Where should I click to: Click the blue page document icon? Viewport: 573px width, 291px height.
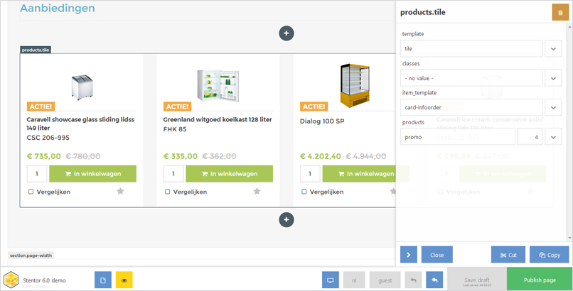(x=103, y=280)
